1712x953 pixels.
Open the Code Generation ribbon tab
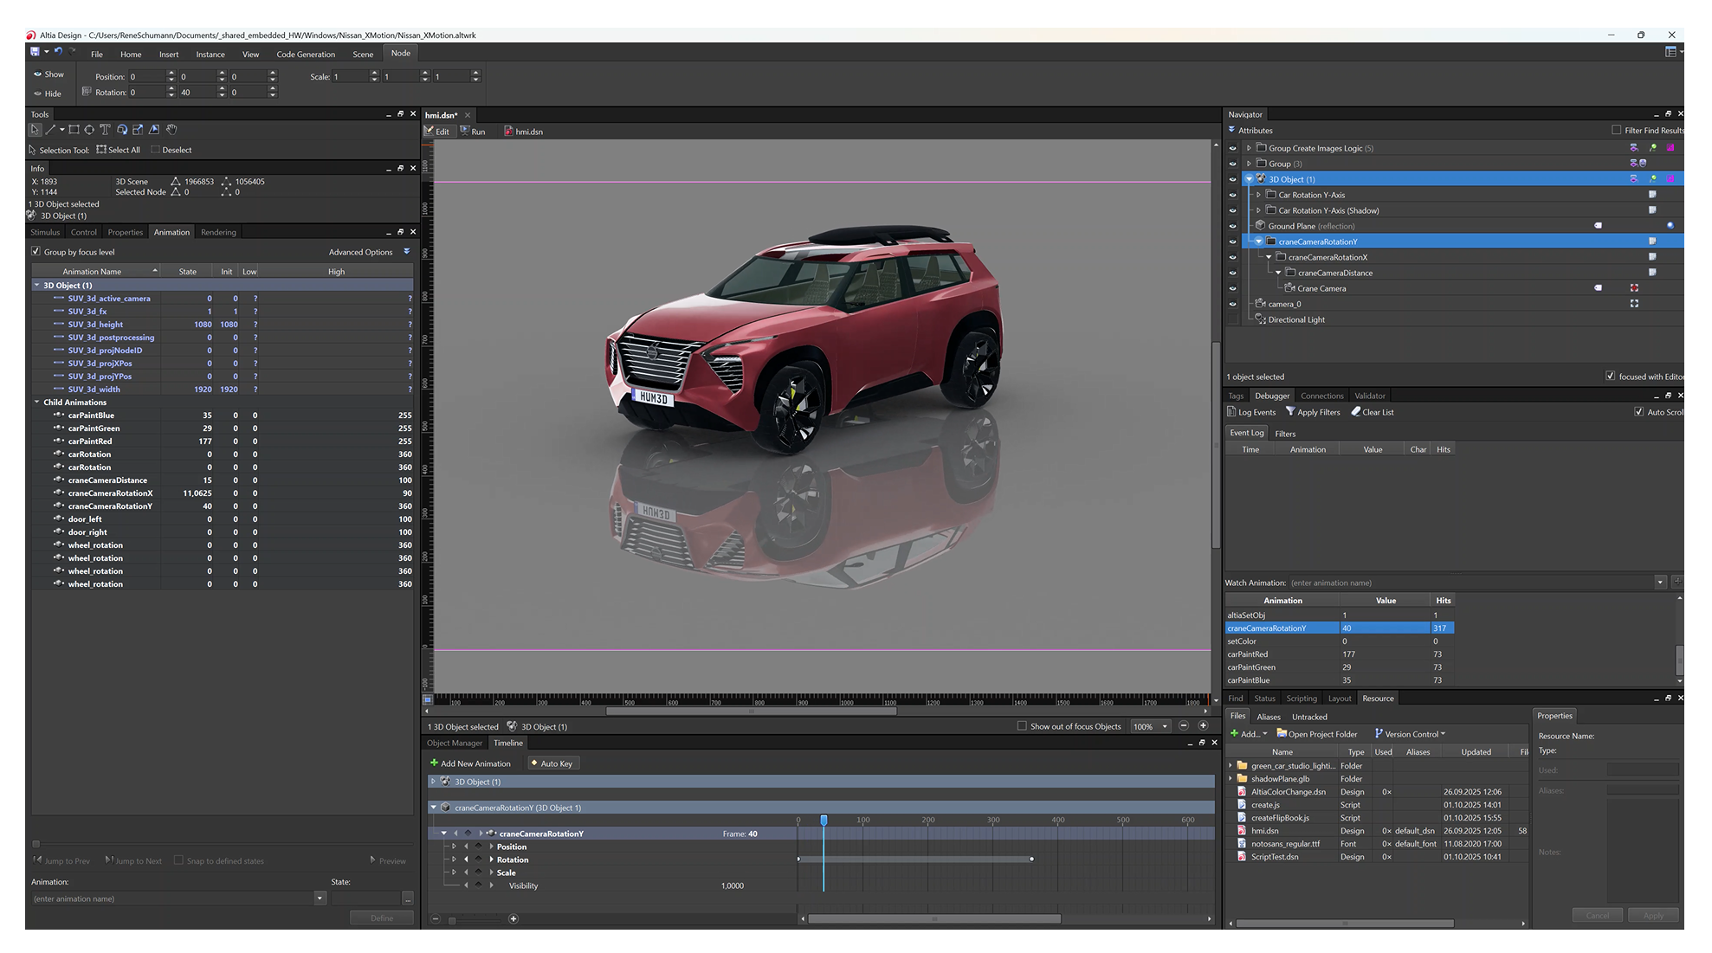click(x=306, y=55)
